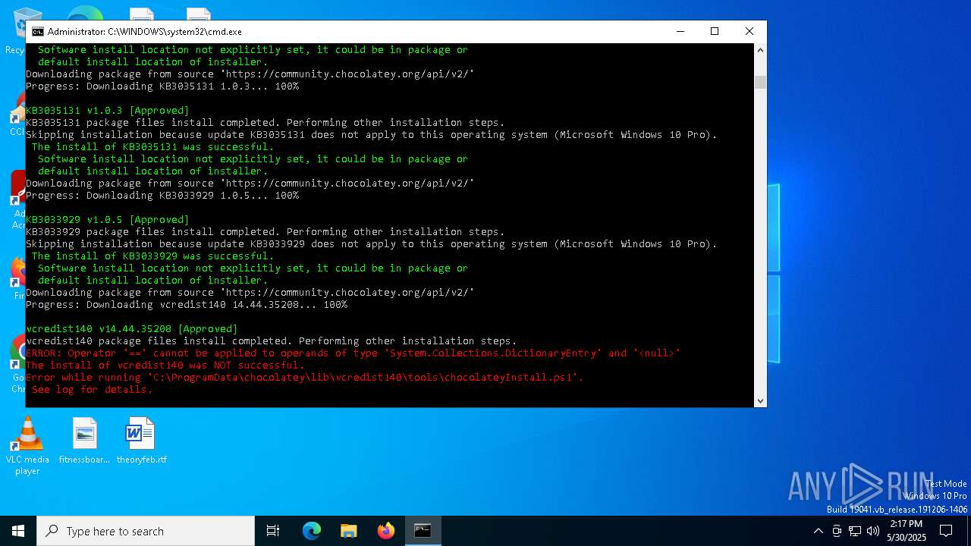Click the red ERROR Operator '==' line

tap(353, 353)
